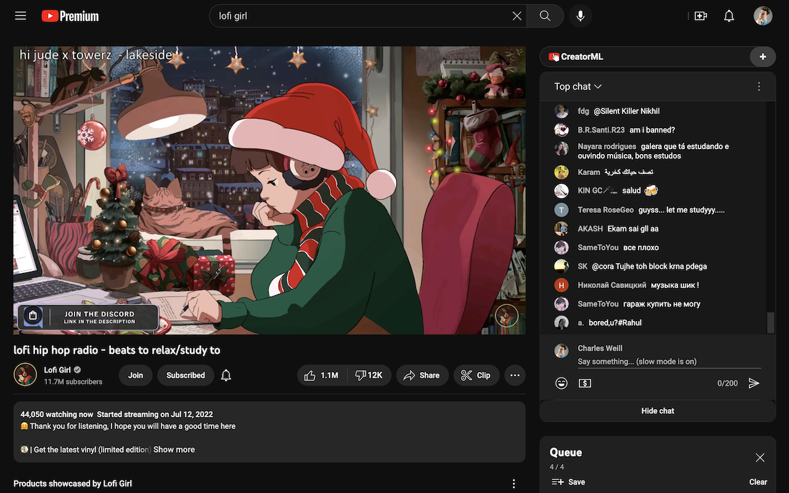
Task: Click the video player frame
Action: [269, 190]
